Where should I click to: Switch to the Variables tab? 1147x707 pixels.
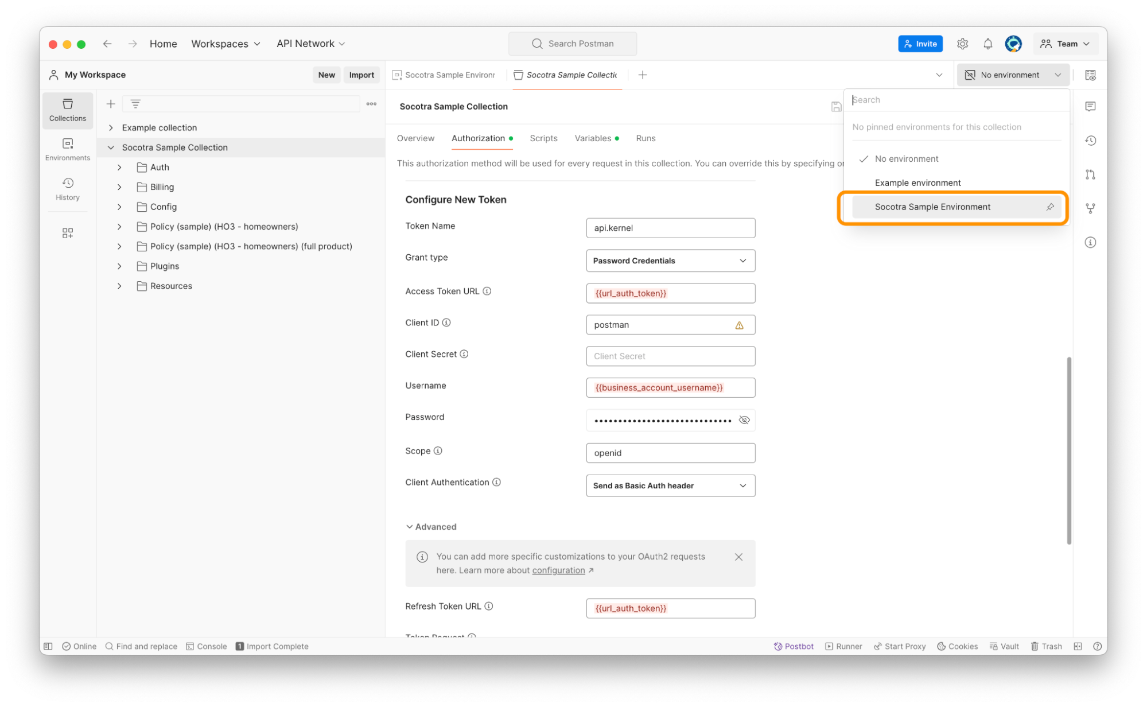593,138
